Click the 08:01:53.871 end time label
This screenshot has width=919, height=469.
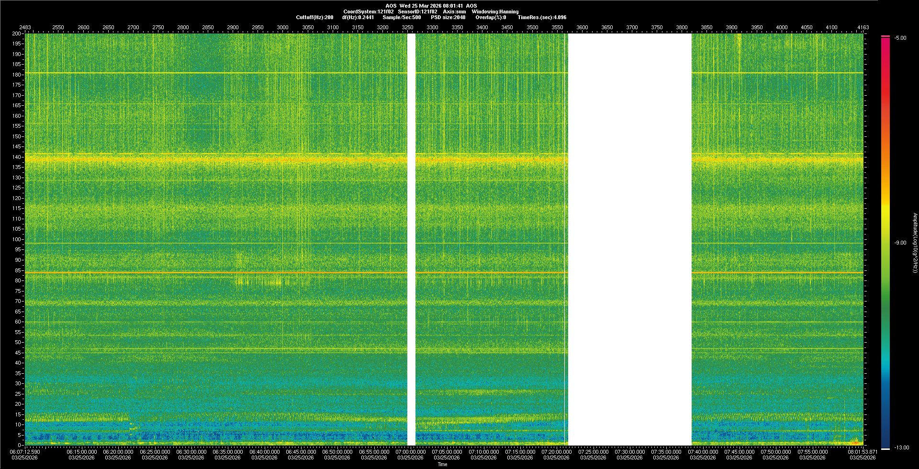point(863,452)
